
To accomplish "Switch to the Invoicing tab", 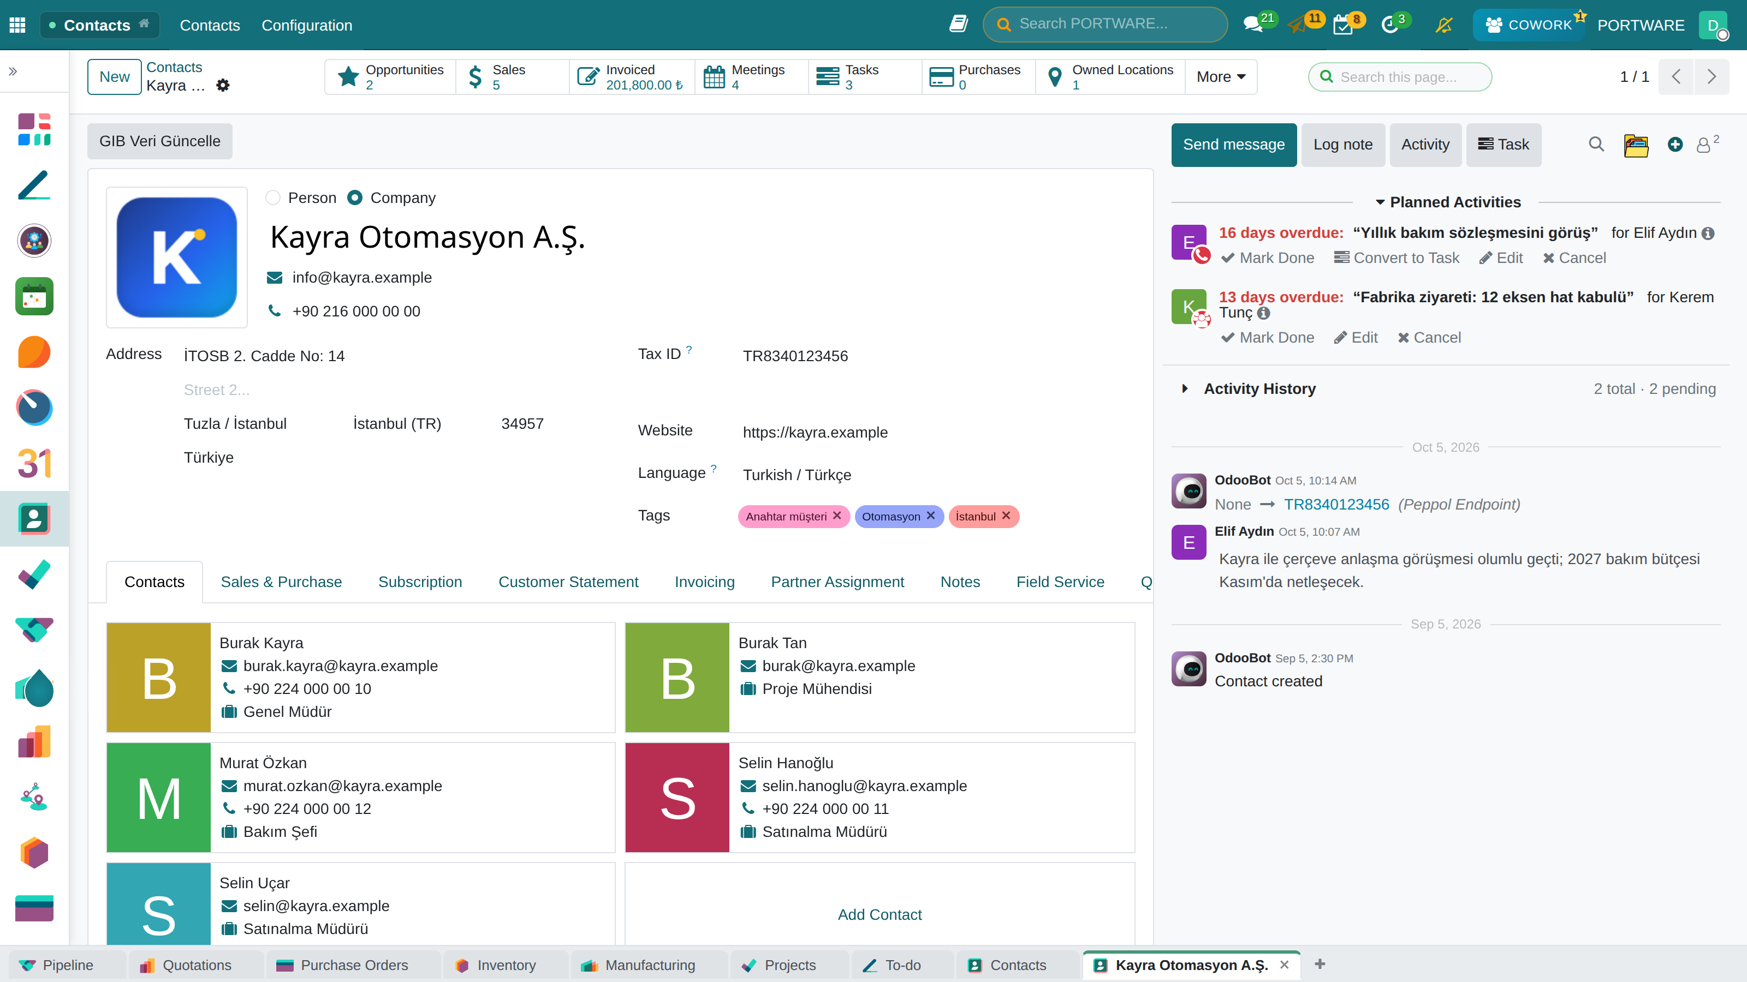I will [705, 582].
